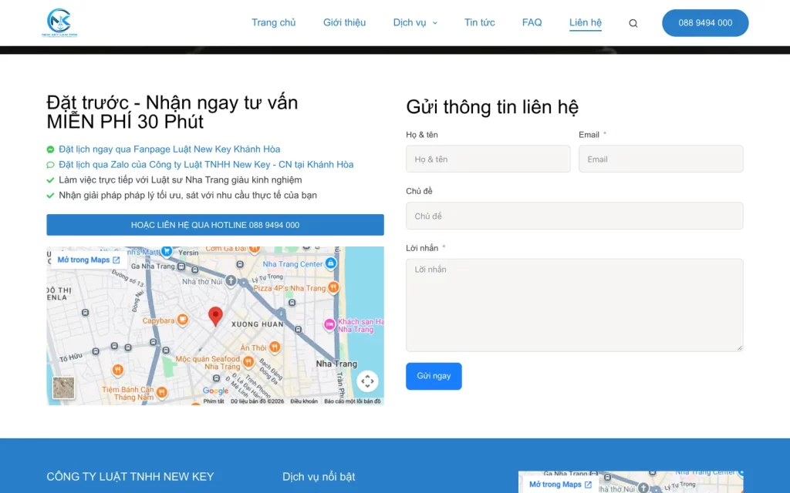Expand the Dịch vụ dropdown chevron
Image resolution: width=790 pixels, height=493 pixels.
435,23
